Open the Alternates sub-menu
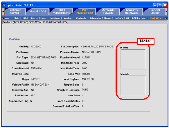This screenshot has height=128, width=169. pos(95,18)
